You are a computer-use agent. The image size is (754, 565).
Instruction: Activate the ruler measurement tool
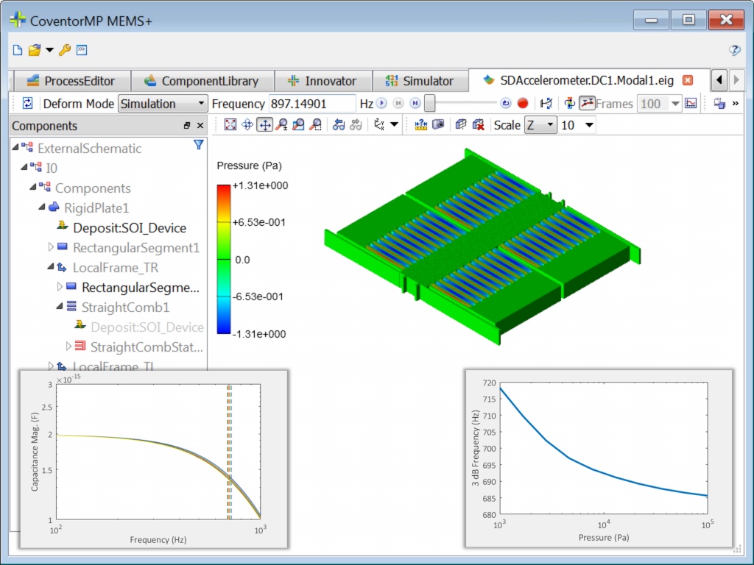tap(420, 125)
